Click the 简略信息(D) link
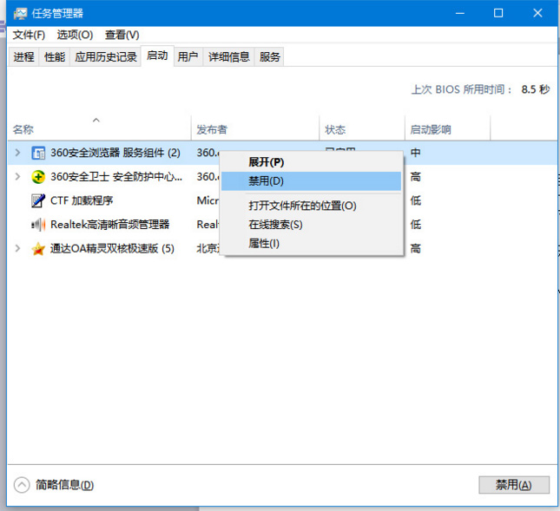The height and width of the screenshot is (511, 560). pos(64,485)
